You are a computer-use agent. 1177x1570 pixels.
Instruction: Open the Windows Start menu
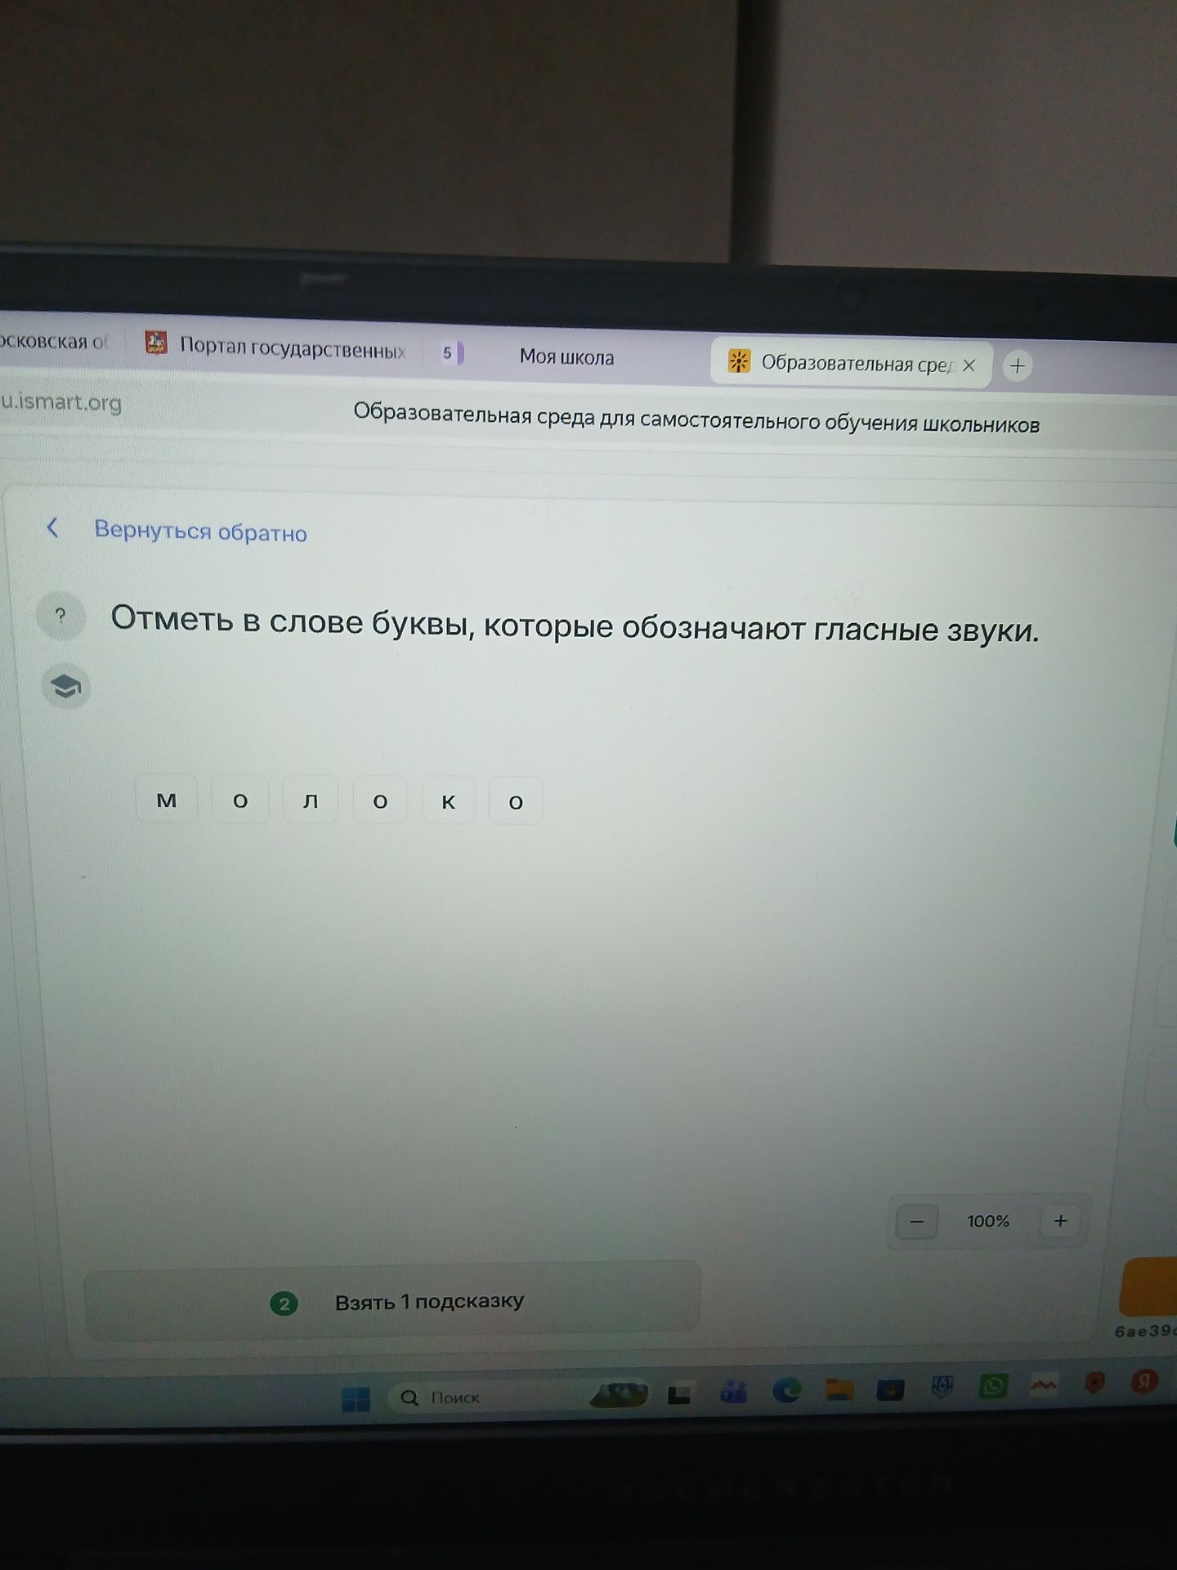pos(356,1400)
